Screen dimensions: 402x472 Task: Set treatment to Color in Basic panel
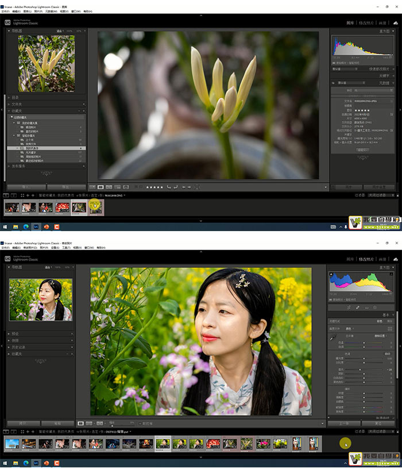pyautogui.click(x=380, y=321)
